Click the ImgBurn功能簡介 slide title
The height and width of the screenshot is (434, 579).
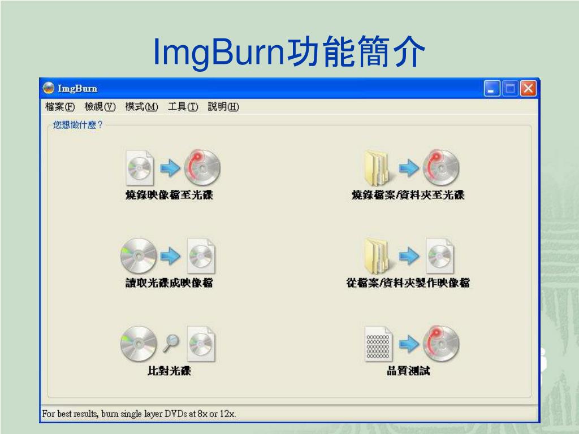(x=289, y=51)
